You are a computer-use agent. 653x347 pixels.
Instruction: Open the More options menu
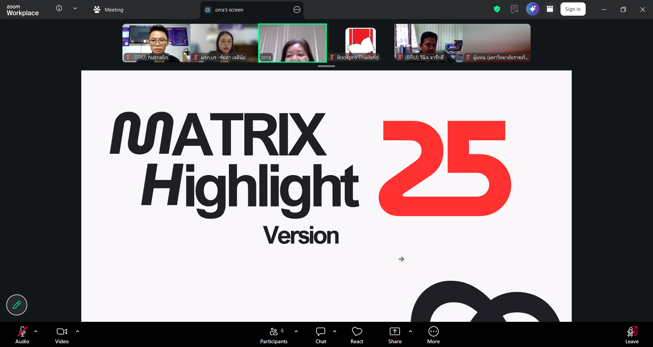(434, 335)
